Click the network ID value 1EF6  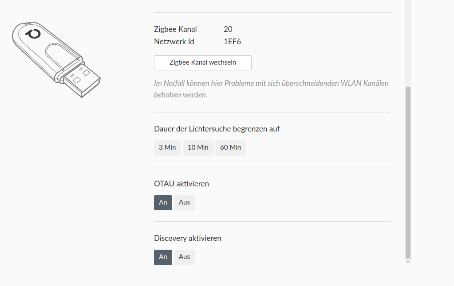[233, 42]
